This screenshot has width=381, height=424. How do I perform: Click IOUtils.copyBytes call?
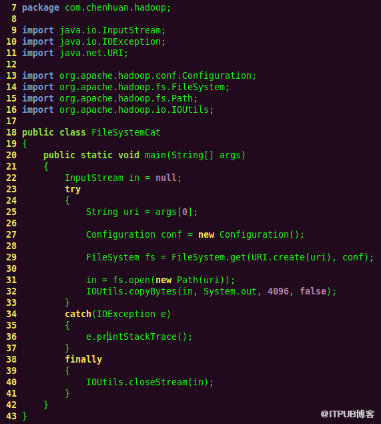131,292
